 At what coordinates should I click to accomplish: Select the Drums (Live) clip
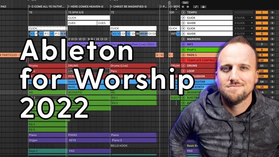(133, 65)
